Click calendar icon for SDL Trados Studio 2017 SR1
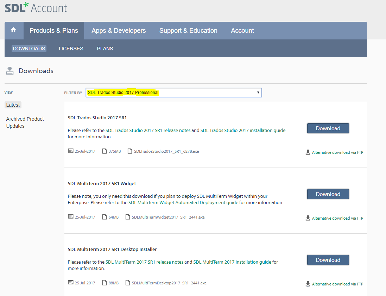This screenshot has height=296, width=386. 71,151
